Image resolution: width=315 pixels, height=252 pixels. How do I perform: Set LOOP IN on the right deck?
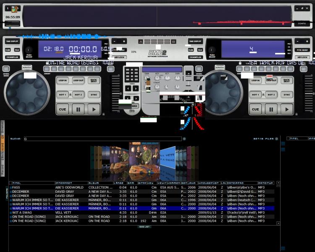point(255,80)
